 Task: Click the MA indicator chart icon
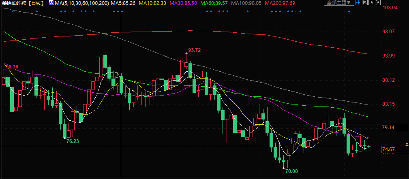point(51,3)
